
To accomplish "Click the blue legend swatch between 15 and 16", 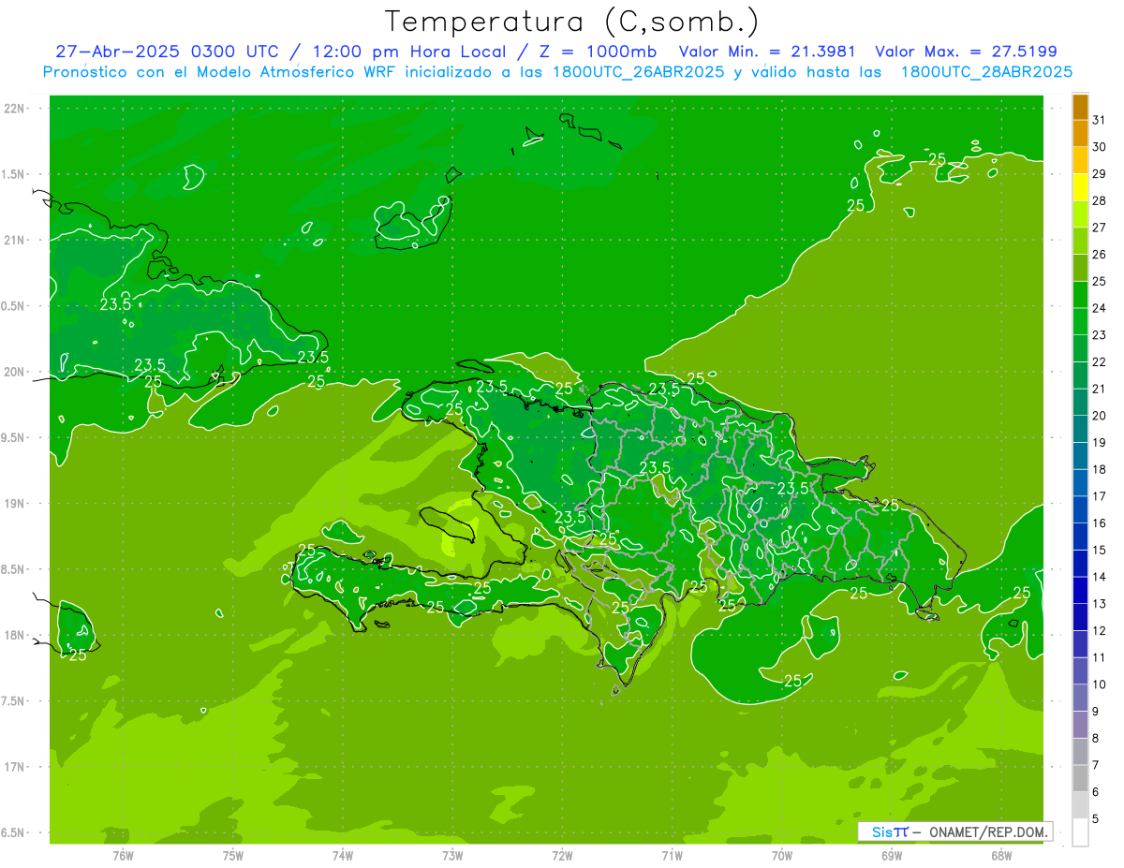I will coord(1080,537).
